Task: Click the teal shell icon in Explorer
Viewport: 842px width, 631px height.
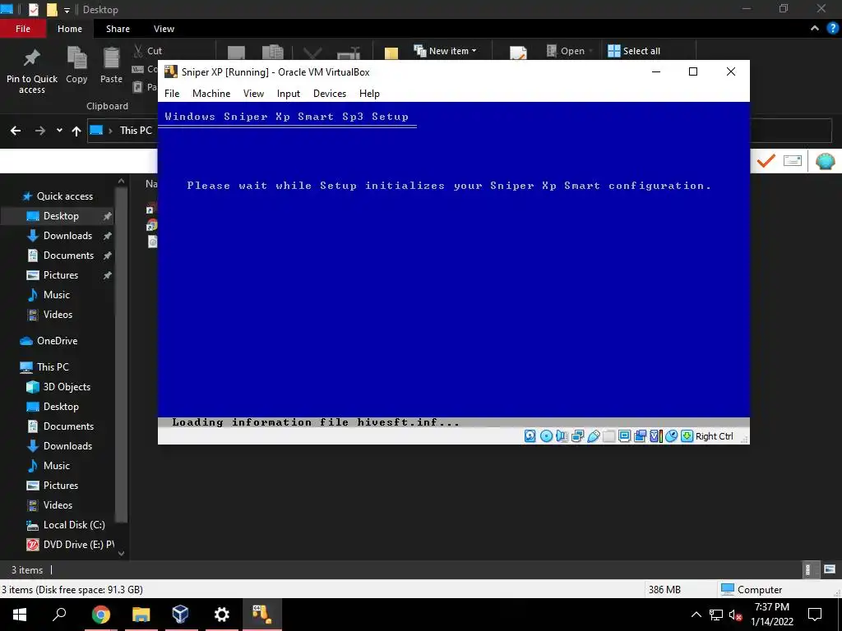Action: [x=825, y=161]
